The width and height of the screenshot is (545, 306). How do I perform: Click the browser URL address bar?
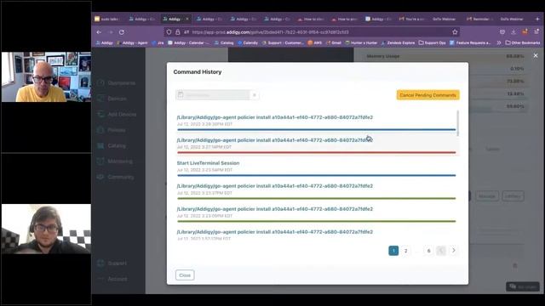313,32
